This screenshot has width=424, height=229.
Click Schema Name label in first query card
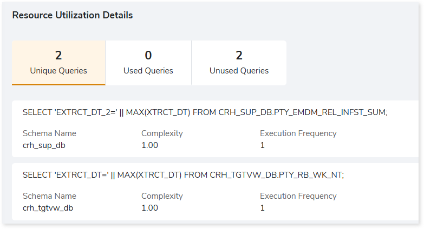pos(49,133)
